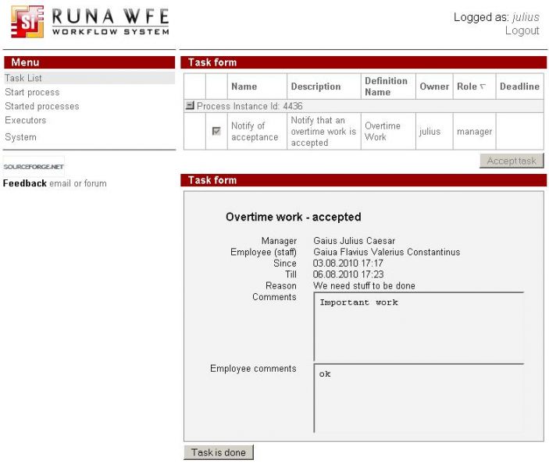Collapse the Process Instance Id 4436 group

pos(190,106)
